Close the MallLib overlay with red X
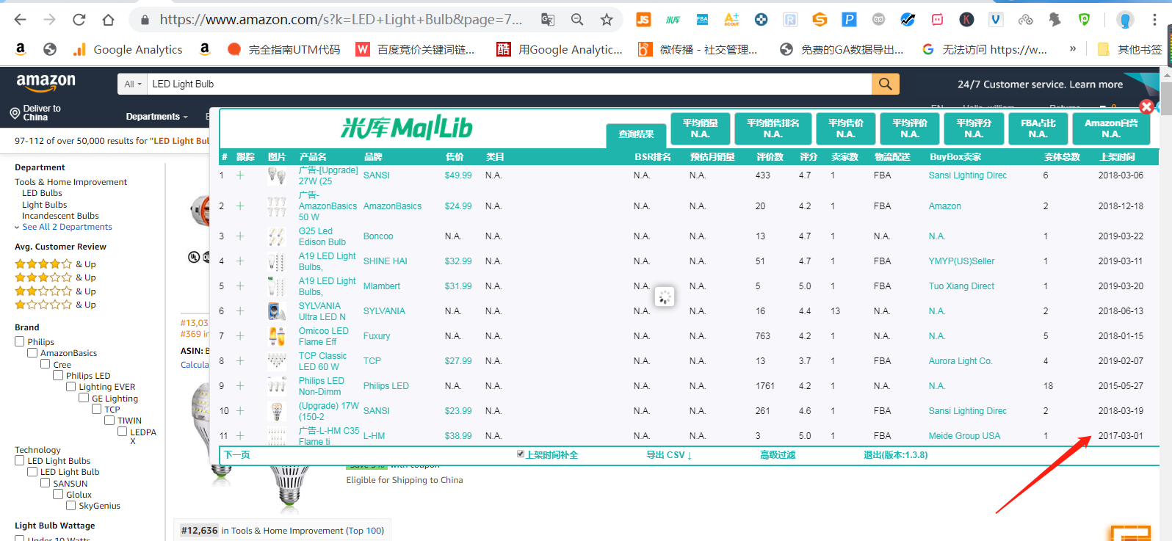 [x=1146, y=106]
